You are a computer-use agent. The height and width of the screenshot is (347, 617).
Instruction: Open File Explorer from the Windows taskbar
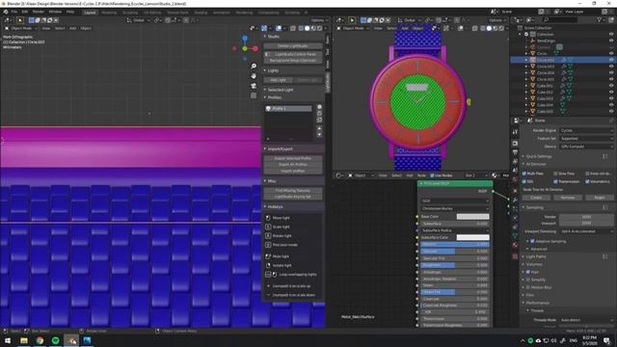(x=24, y=340)
